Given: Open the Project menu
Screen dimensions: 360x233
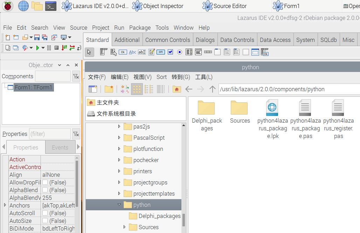Looking at the screenshot, I should [101, 28].
